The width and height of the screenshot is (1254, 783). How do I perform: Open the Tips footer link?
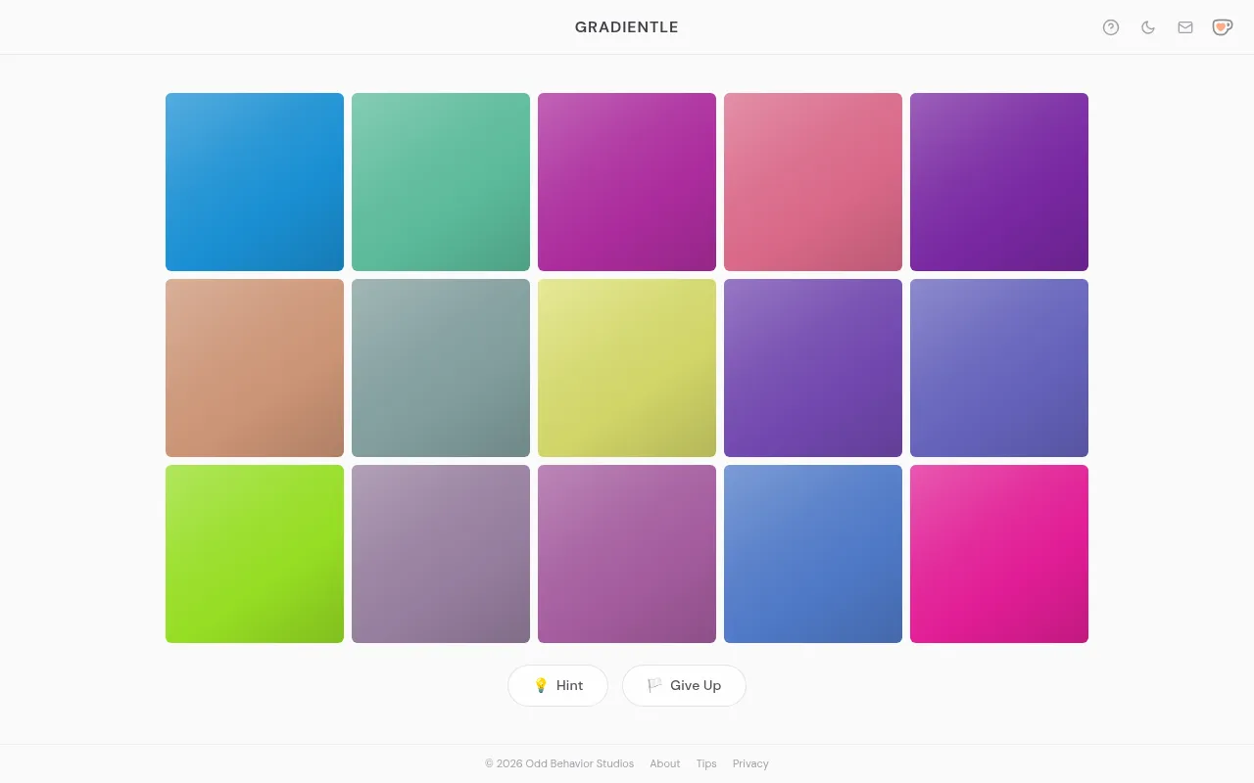pyautogui.click(x=706, y=763)
